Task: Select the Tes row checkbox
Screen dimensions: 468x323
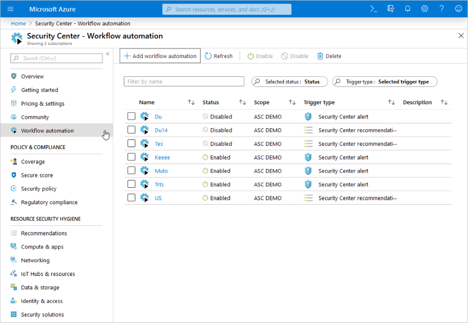Action: (131, 143)
